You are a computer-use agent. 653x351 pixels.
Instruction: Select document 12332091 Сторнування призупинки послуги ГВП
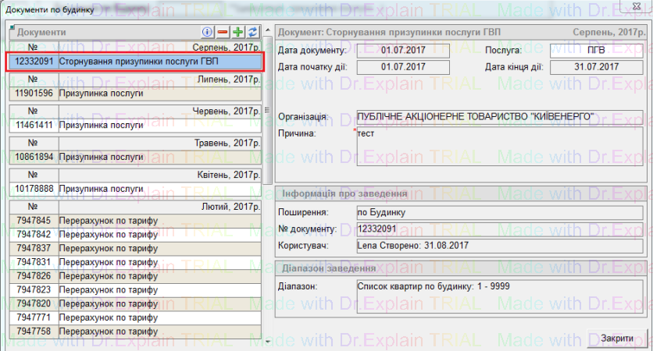(x=135, y=60)
